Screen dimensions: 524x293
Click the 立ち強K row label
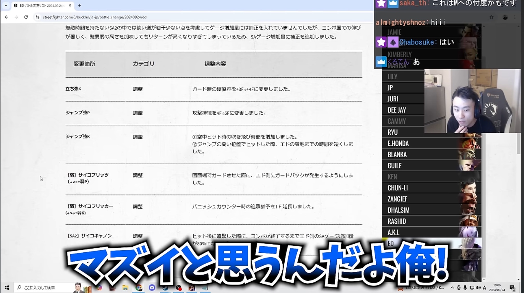click(x=73, y=89)
